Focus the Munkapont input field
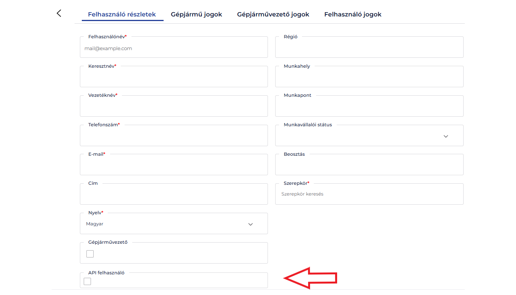516x295 pixels. coord(369,107)
